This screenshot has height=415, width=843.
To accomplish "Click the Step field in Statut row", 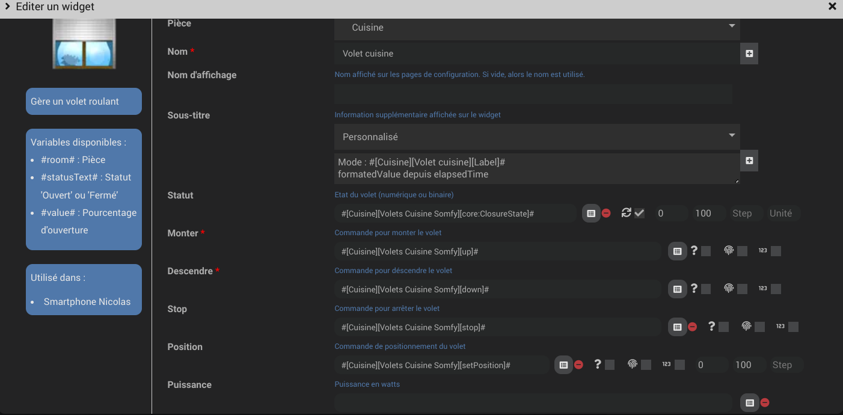I will point(746,214).
